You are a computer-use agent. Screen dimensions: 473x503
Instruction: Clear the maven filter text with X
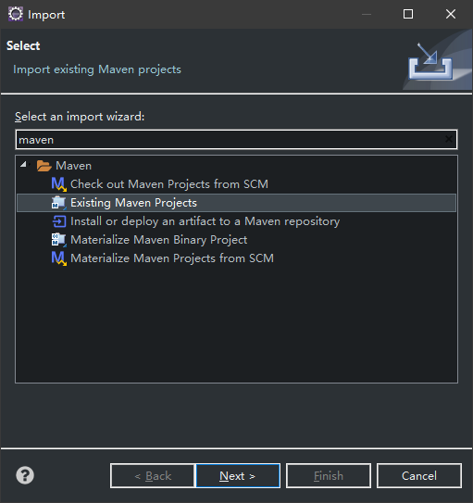click(x=449, y=139)
